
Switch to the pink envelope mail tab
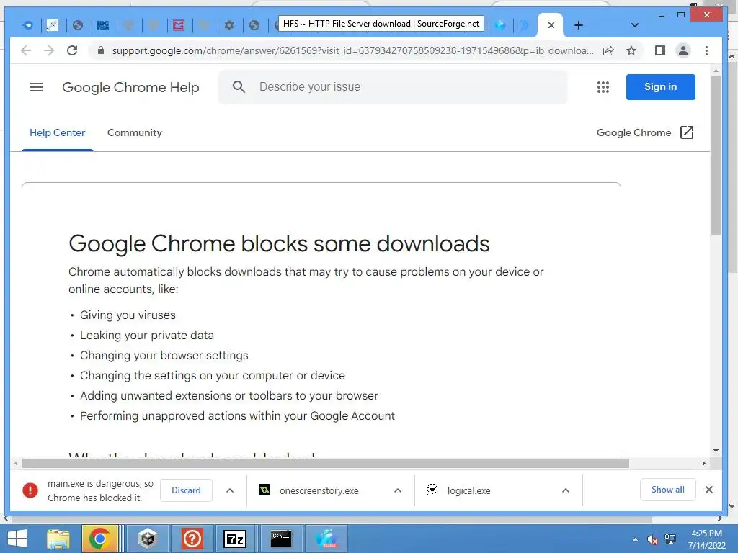(x=179, y=25)
